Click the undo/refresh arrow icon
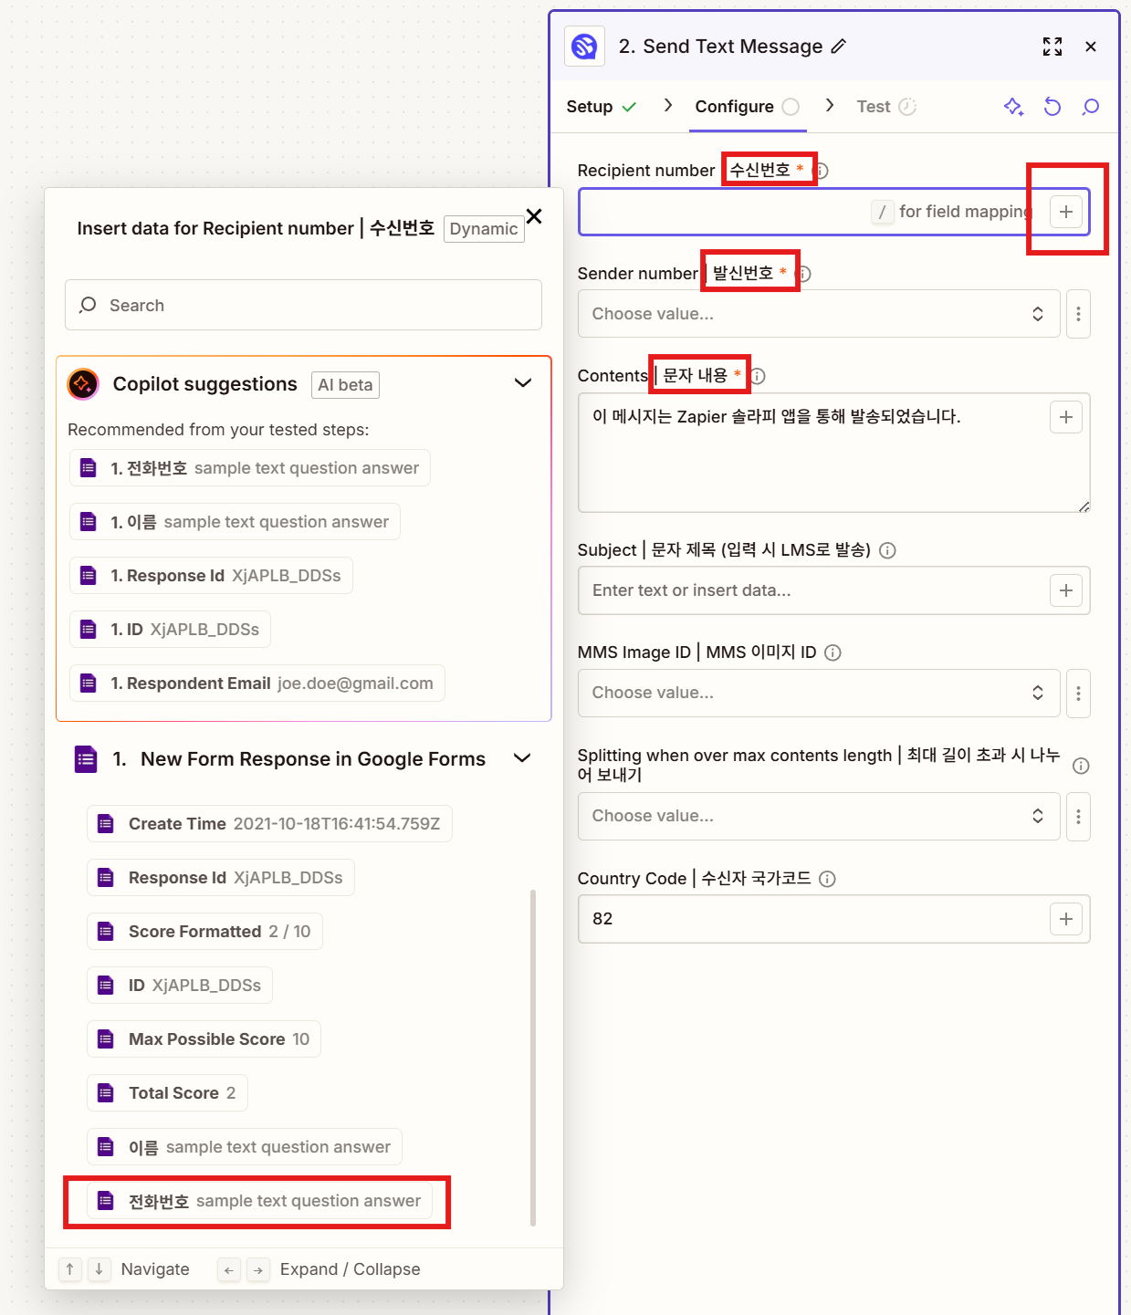Screen dimensions: 1131x1315 point(1052,107)
